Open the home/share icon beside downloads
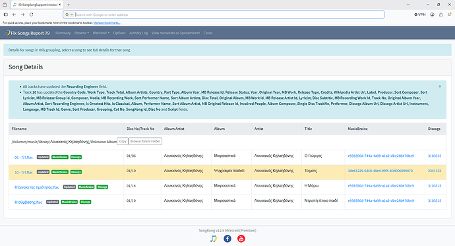Screen dimensions: 455x246 tap(440, 15)
